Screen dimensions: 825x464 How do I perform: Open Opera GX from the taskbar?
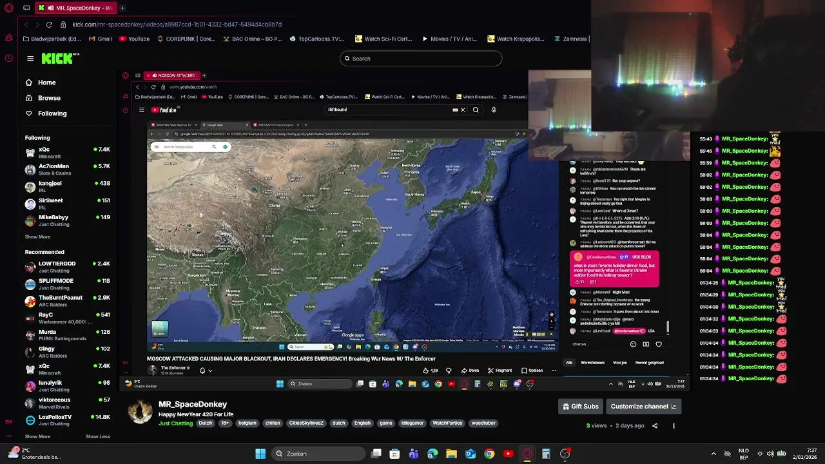[527, 454]
